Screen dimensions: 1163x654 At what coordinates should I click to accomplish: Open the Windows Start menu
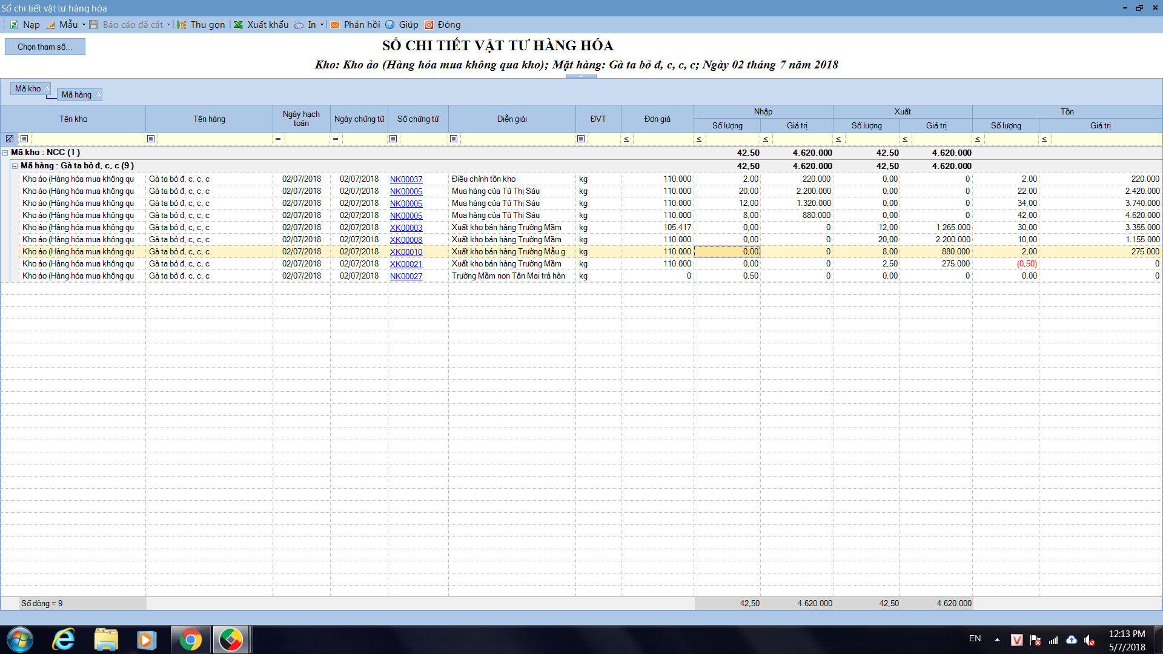[20, 639]
